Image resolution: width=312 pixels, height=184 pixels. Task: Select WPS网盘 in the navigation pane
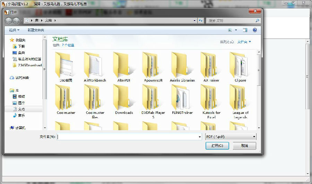click(22, 78)
